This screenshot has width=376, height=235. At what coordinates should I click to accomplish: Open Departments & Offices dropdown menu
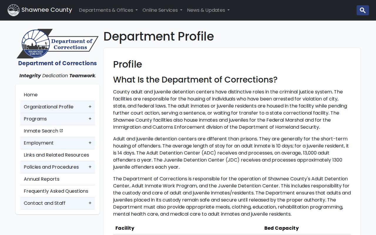point(108,10)
